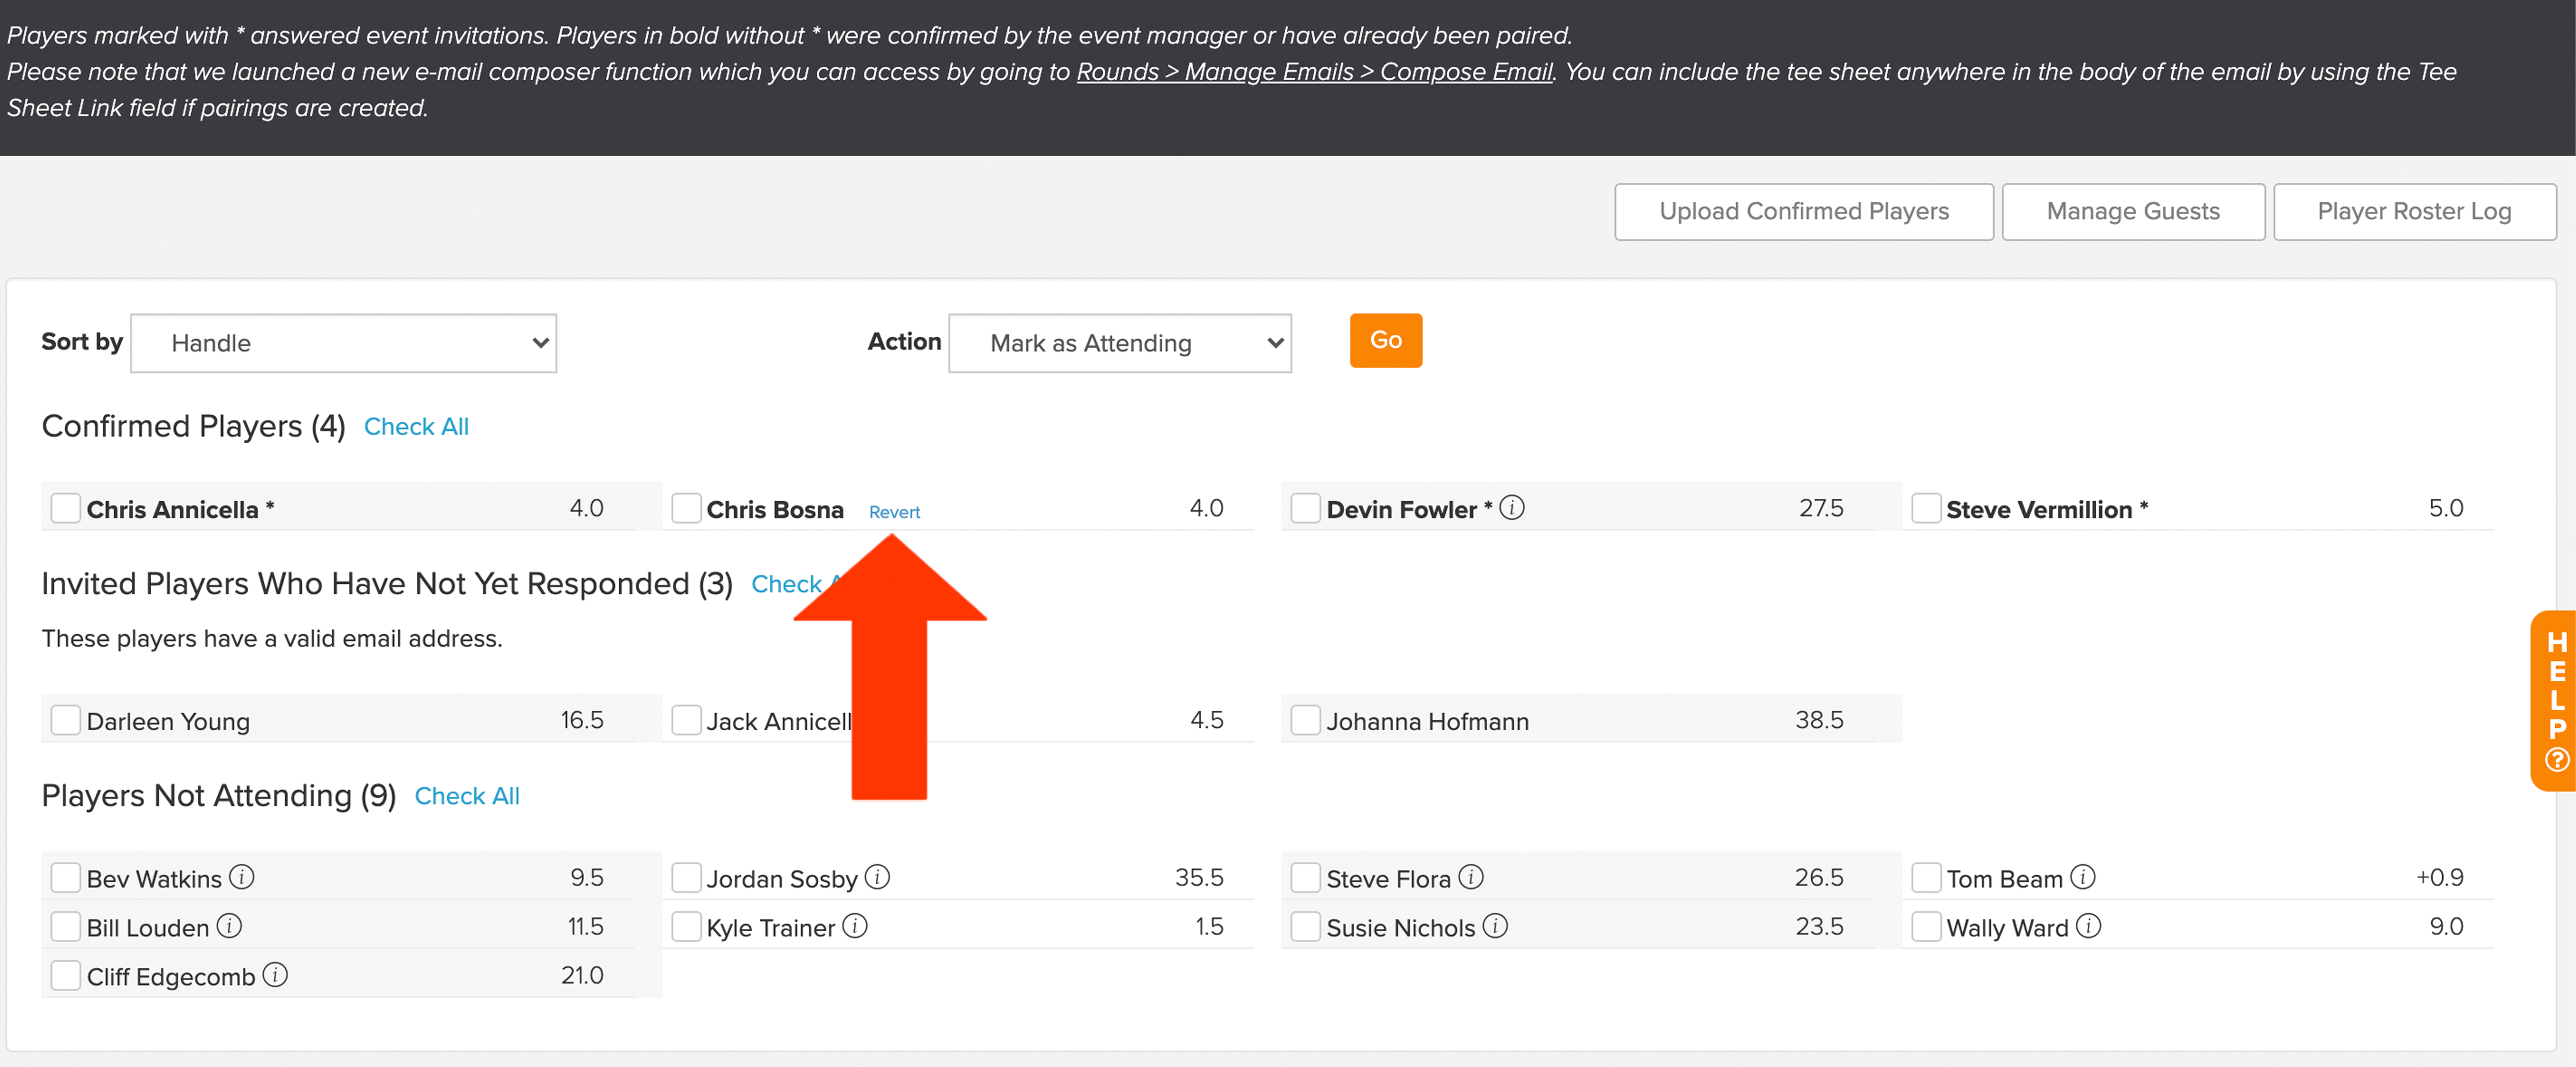Open info icon next to Wally Ward

tap(2089, 926)
